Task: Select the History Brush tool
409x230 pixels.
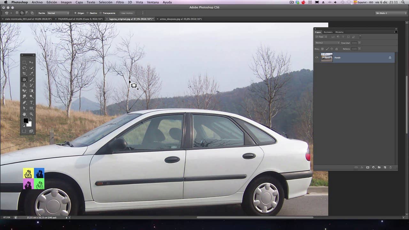Action: coord(31,85)
